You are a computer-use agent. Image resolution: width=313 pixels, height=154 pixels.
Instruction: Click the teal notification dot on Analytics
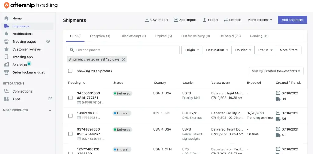[x=29, y=64]
